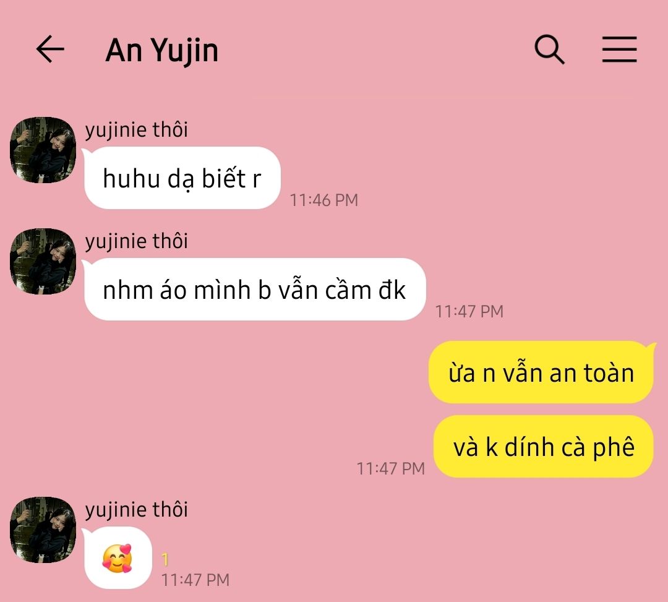Select the 'ừa n vẫn an toàn' bubble
Image resolution: width=668 pixels, height=602 pixels.
click(541, 372)
